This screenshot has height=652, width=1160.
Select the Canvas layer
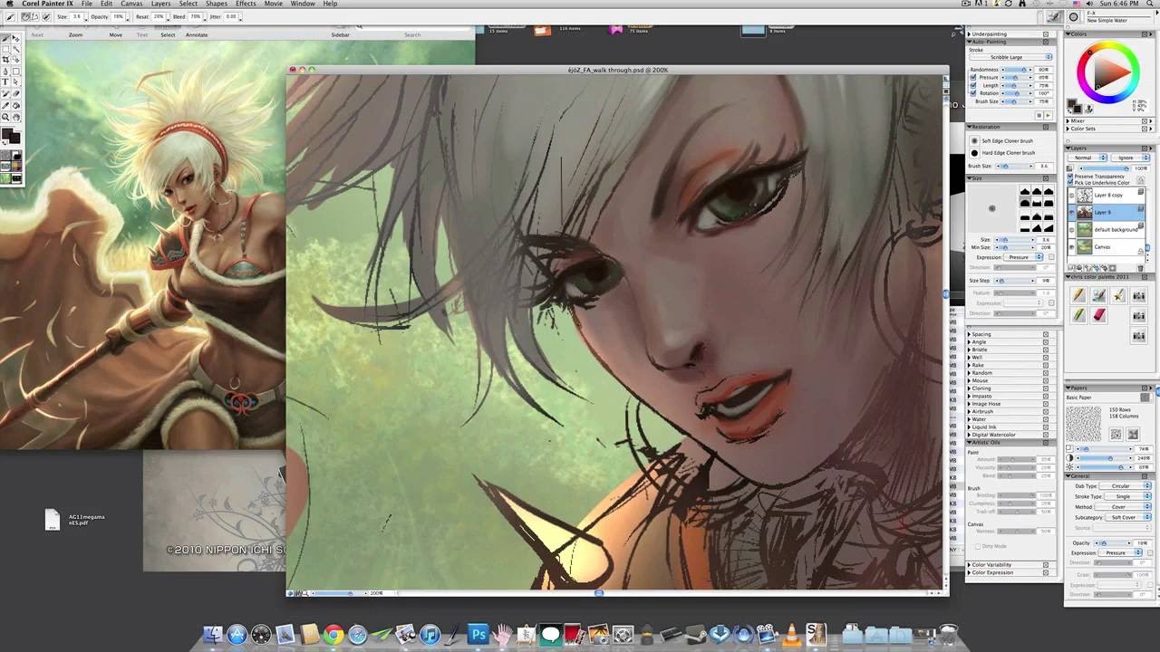pyautogui.click(x=1107, y=246)
